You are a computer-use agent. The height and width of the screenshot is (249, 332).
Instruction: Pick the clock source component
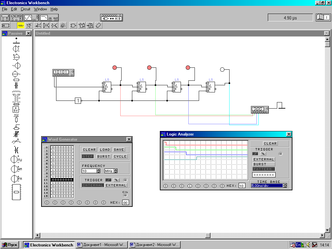16,159
